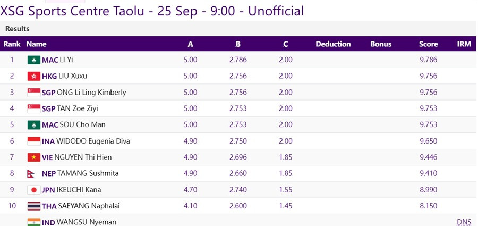The width and height of the screenshot is (478, 226).
Task: Click the Score column header
Action: [428, 44]
